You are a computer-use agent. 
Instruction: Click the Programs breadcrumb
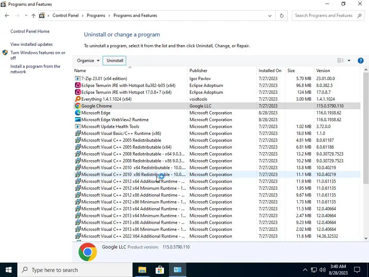click(x=96, y=16)
